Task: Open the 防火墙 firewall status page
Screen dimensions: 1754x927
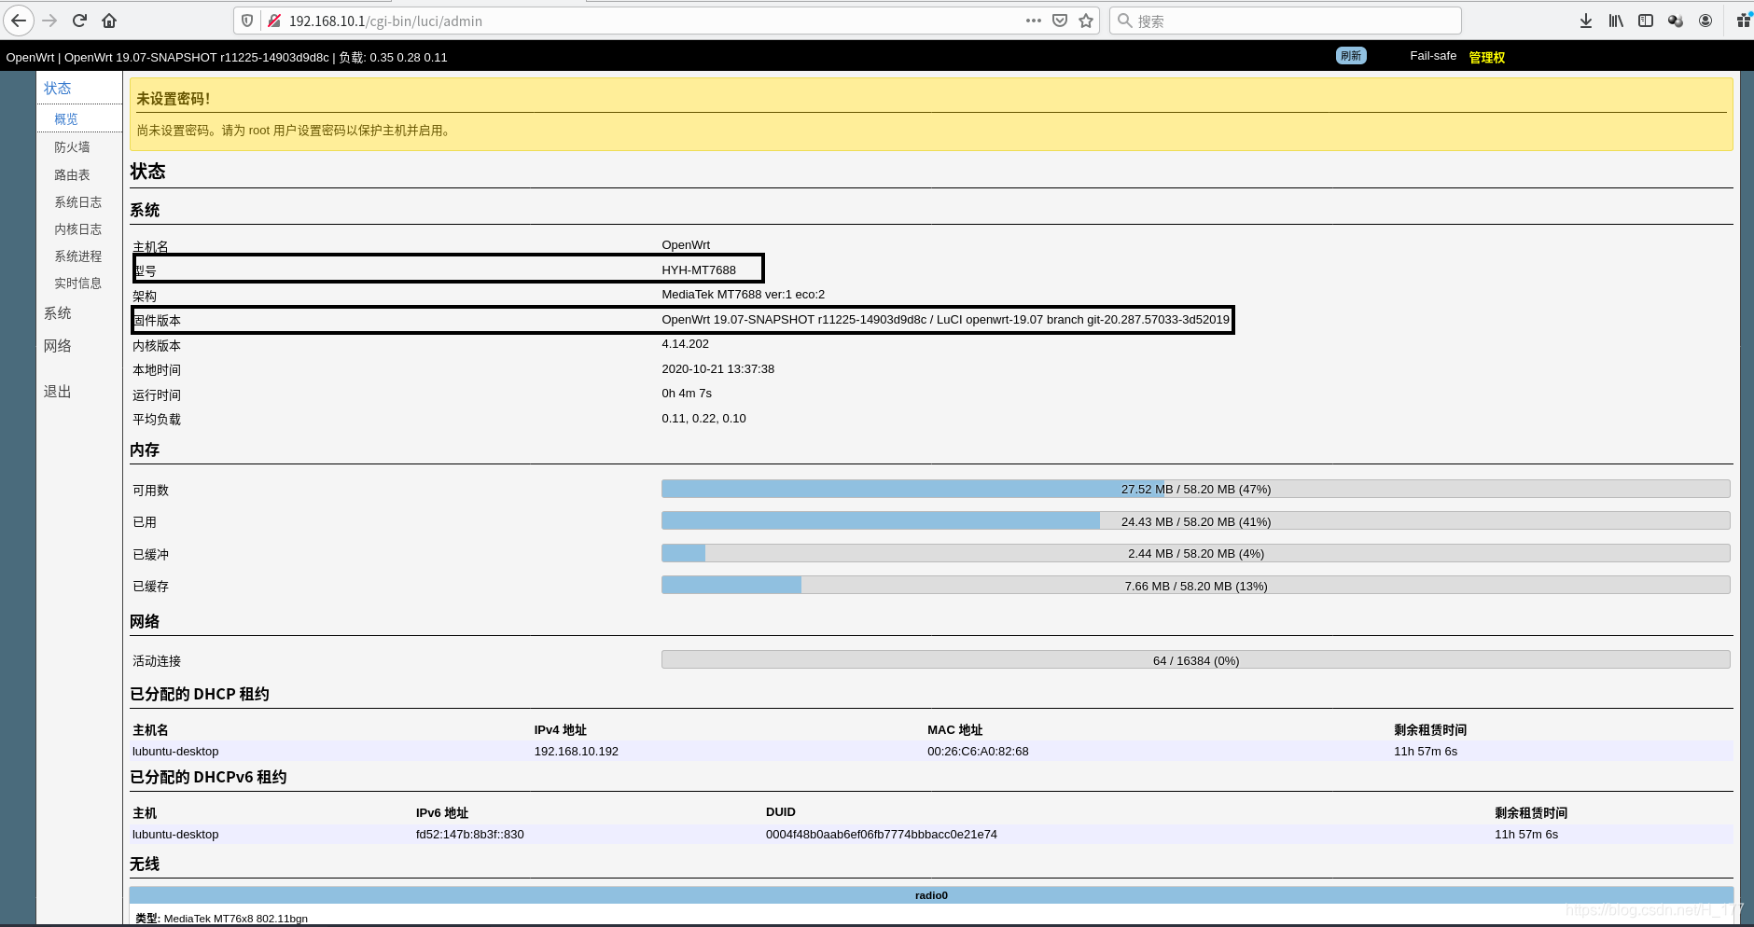Action: point(72,147)
